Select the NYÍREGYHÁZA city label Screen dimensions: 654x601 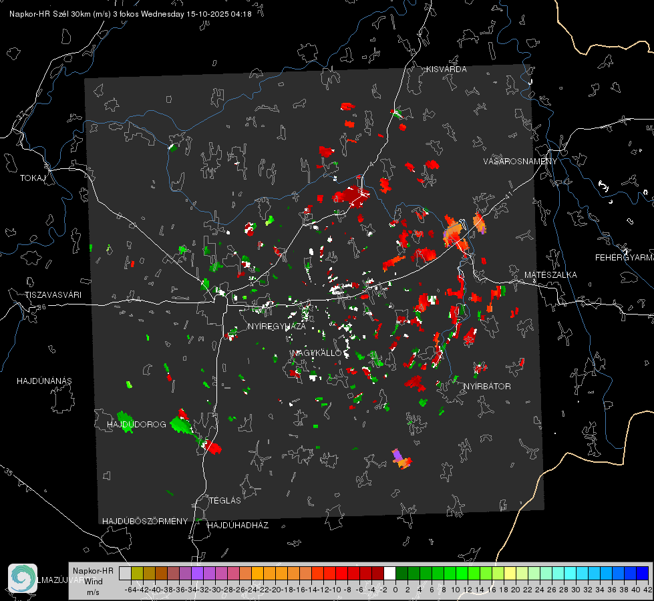277,326
